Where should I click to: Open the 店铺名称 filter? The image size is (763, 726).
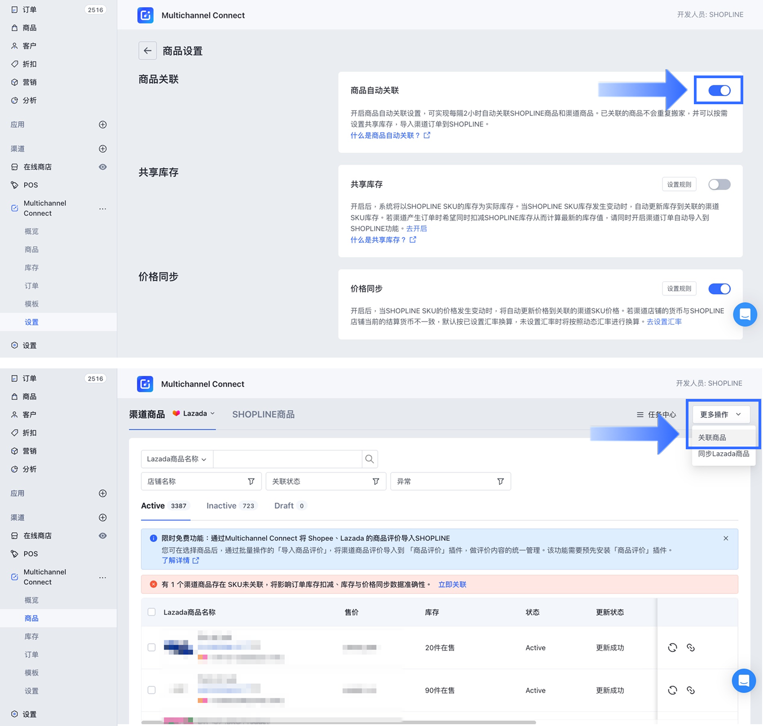pos(201,482)
